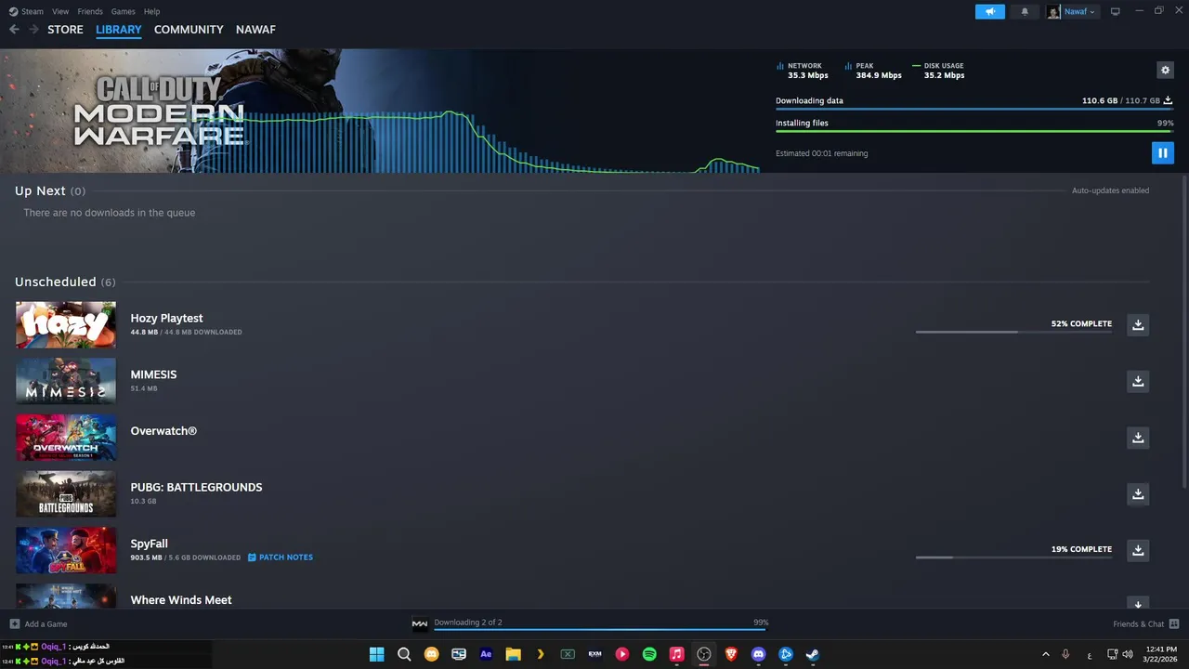Open the Games menu
The image size is (1189, 669).
coord(123,11)
